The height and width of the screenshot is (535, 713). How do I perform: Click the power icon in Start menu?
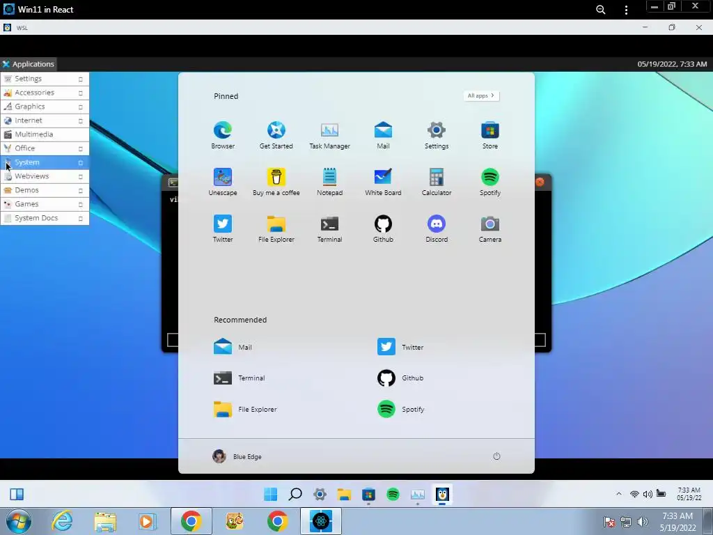[496, 456]
